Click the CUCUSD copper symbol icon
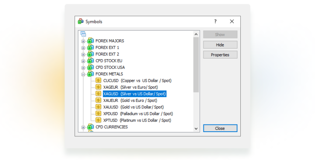The height and width of the screenshot is (160, 315). (98, 80)
